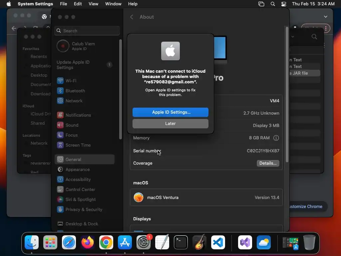The width and height of the screenshot is (341, 256).
Task: Launch GarageBand from the Dock
Action: (x=199, y=242)
